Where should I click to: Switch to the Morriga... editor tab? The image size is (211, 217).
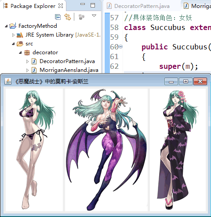coord(201,6)
